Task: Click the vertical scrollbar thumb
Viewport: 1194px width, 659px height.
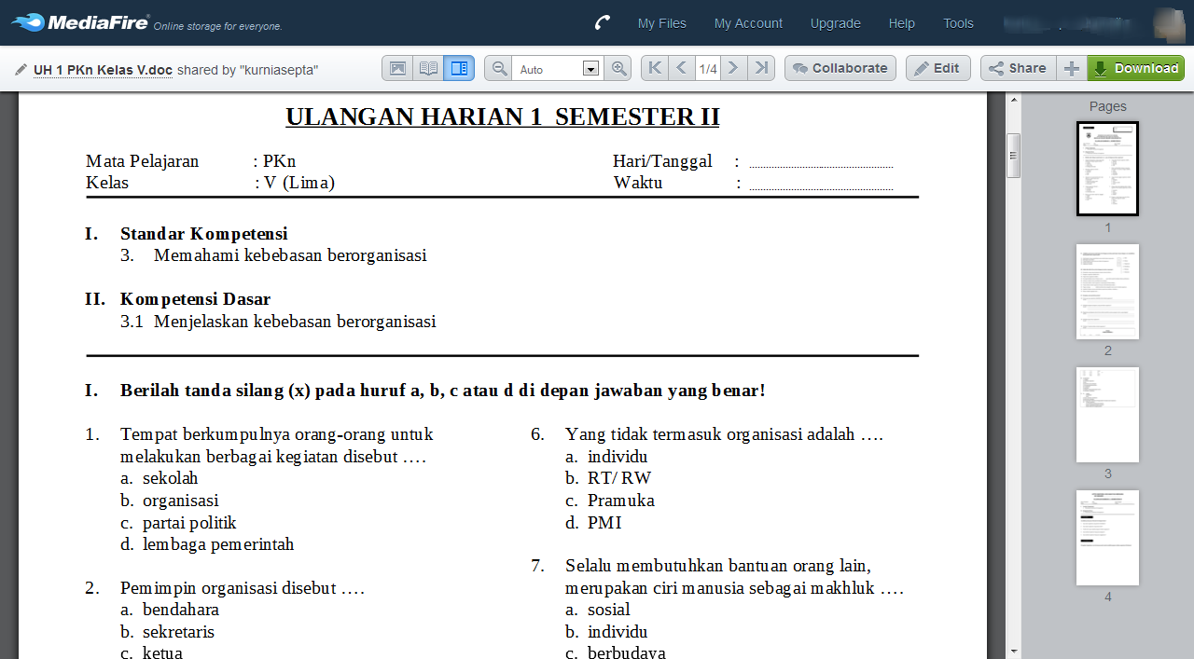Action: pos(1013,155)
